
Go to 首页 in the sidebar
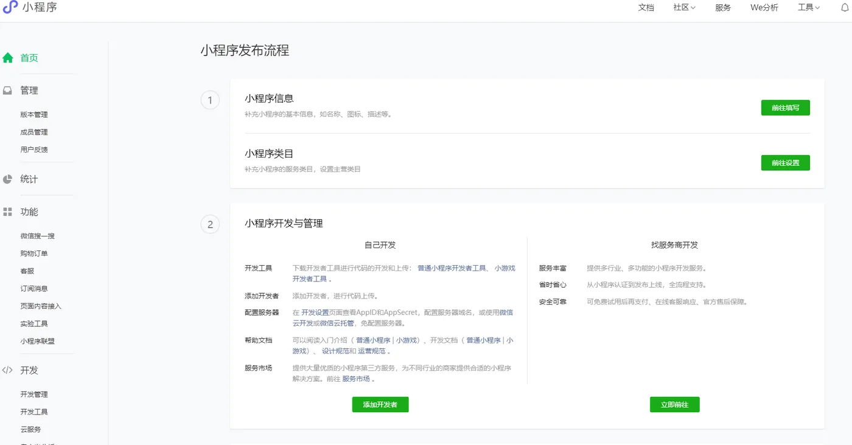pos(29,58)
